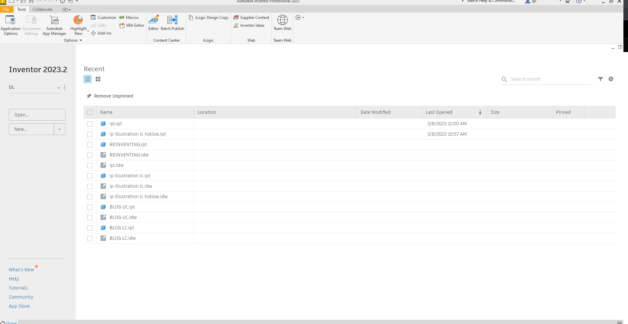Open Team Web

(x=282, y=23)
